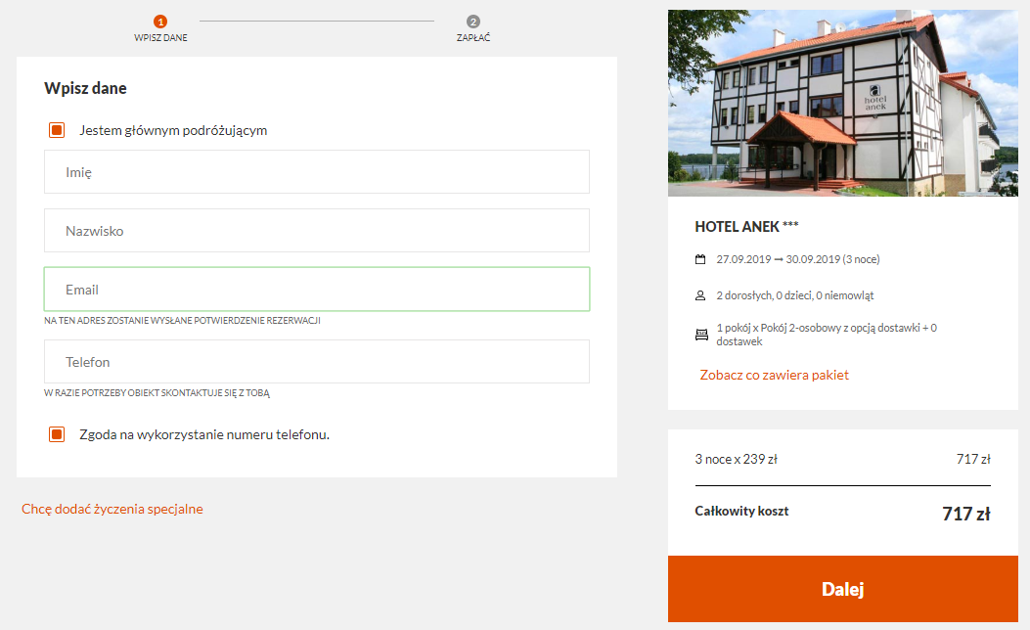Click the orange 'Dalej' button
1030x630 pixels.
[x=843, y=589]
